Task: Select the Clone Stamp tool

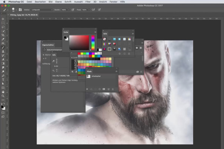Action: pos(3,51)
